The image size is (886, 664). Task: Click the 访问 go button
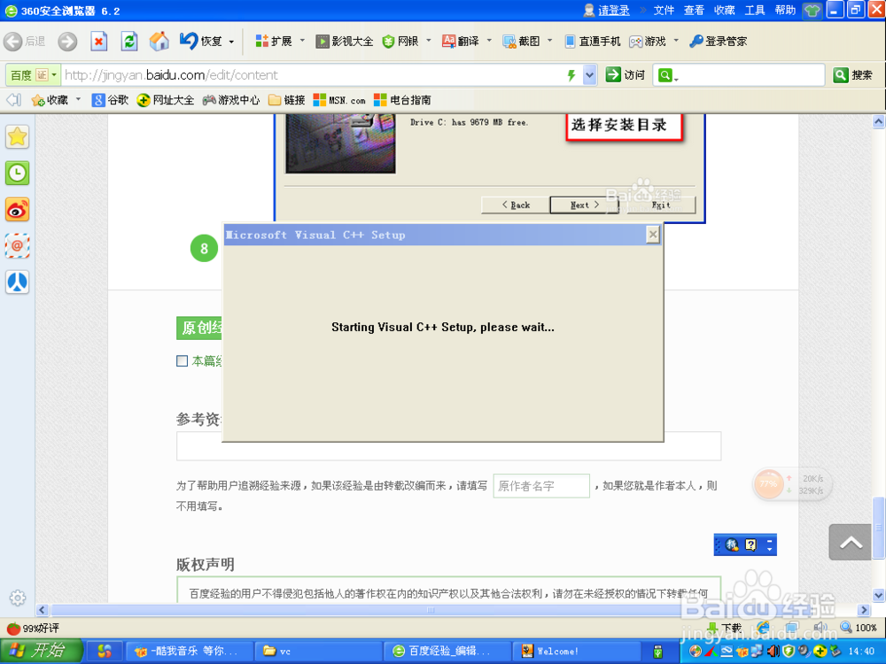pos(625,74)
